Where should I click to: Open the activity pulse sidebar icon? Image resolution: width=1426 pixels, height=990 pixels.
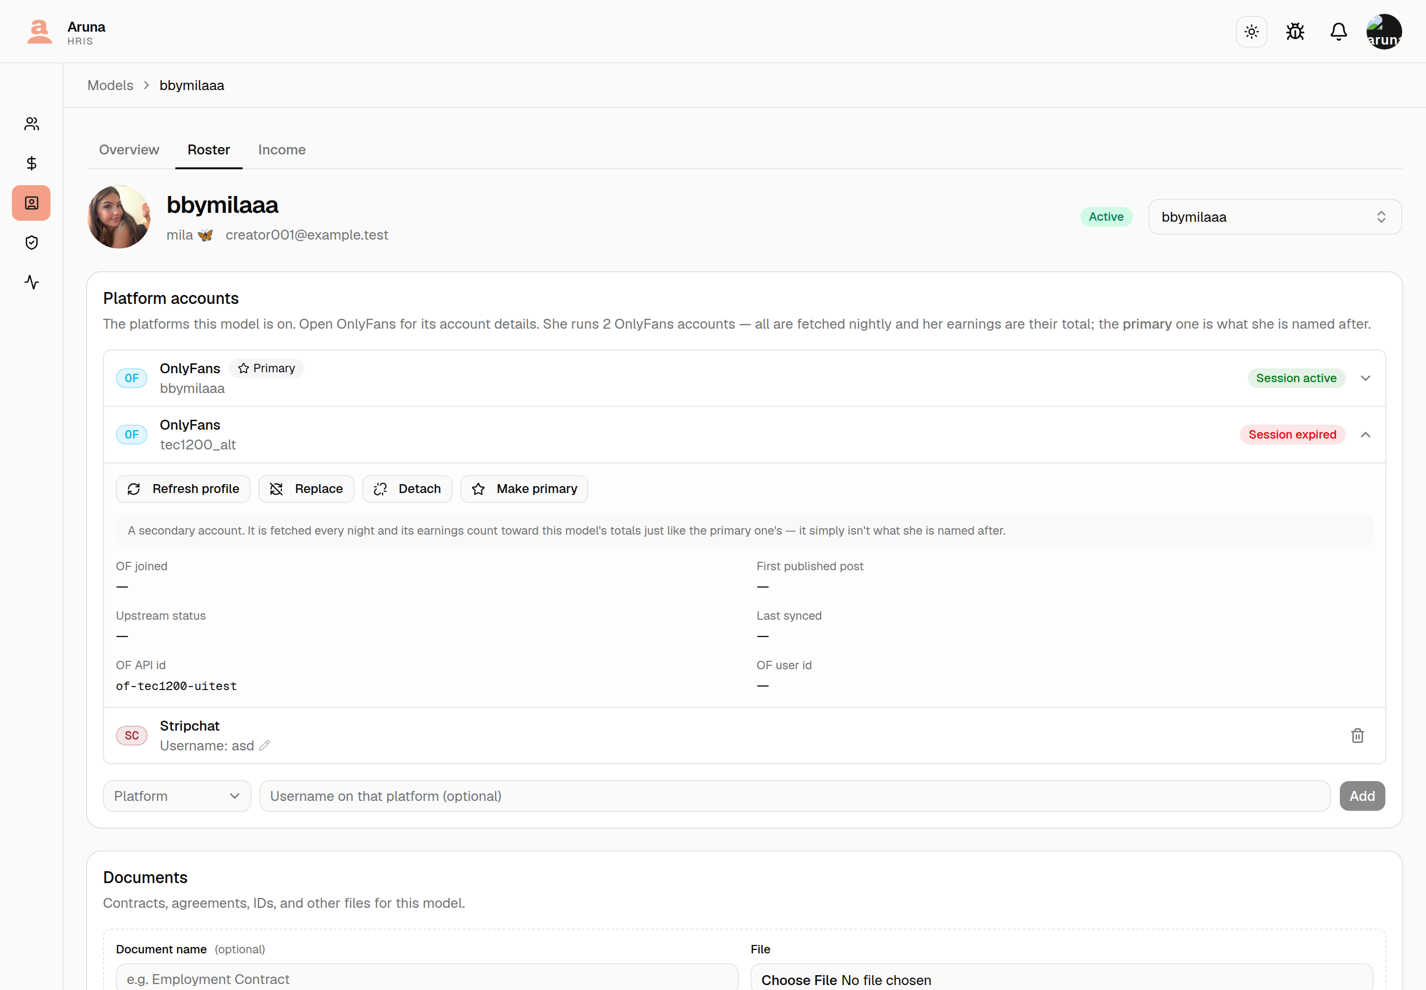[32, 282]
